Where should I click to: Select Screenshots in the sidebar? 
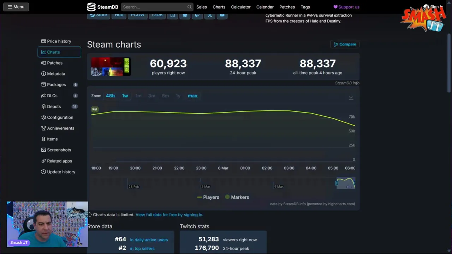59,150
